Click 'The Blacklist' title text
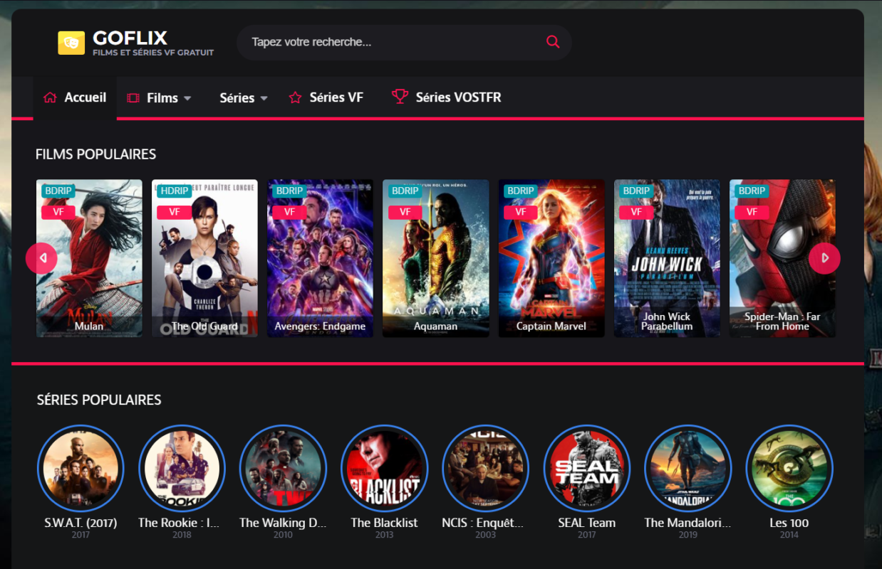 tap(384, 523)
